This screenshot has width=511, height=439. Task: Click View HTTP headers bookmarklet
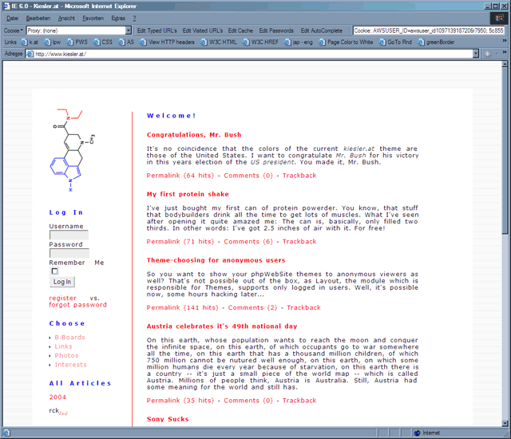click(x=168, y=42)
